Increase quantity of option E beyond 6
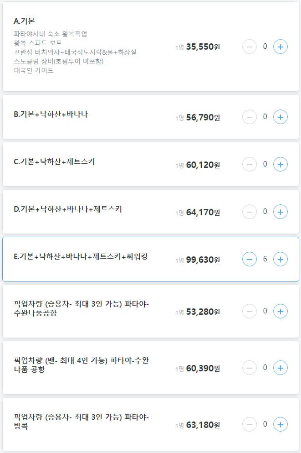 (x=281, y=259)
